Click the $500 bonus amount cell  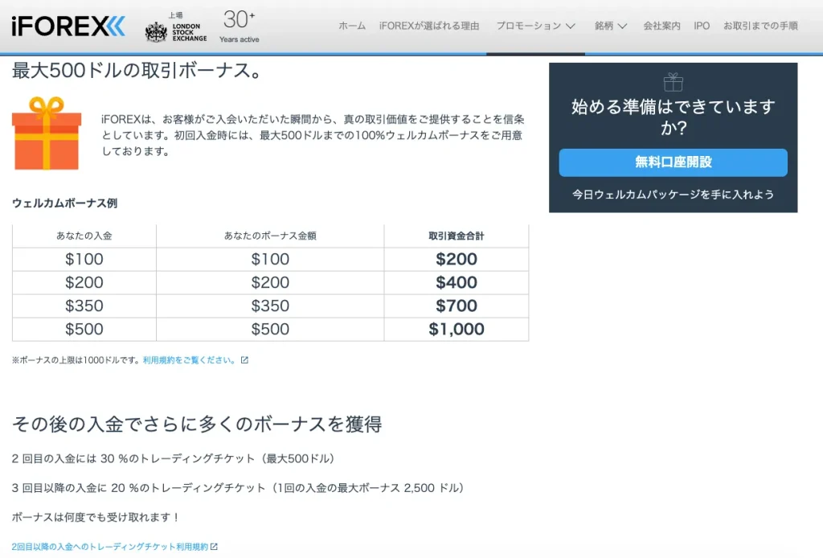tap(270, 329)
